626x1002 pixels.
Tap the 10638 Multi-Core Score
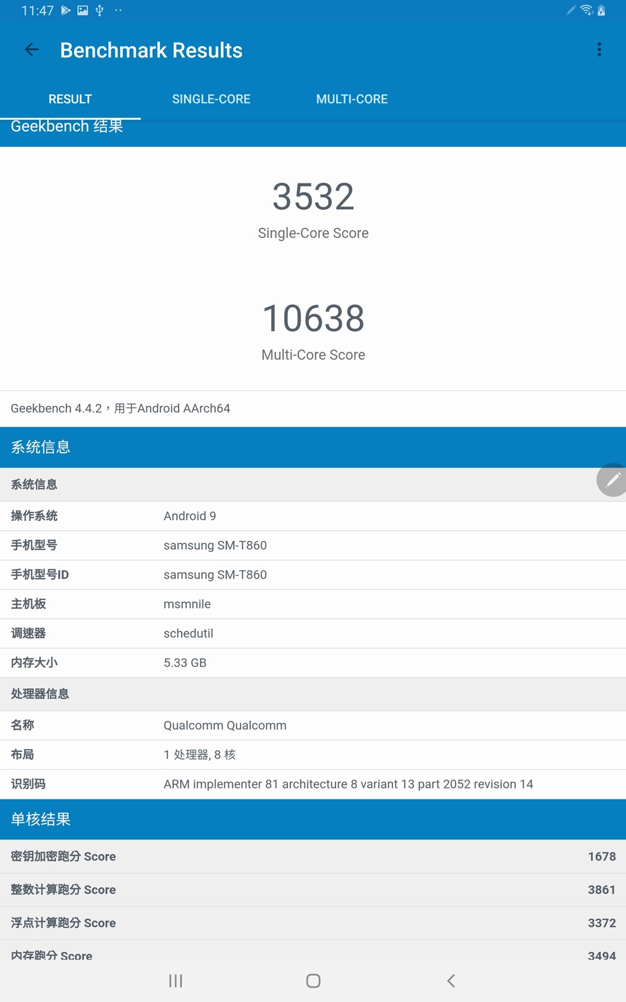(x=313, y=318)
